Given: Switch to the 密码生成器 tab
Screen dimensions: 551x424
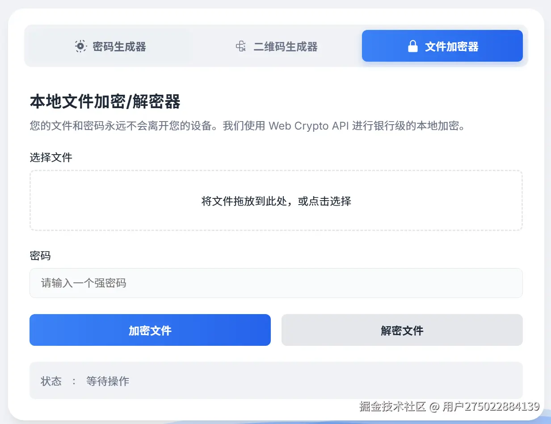Looking at the screenshot, I should 111,46.
